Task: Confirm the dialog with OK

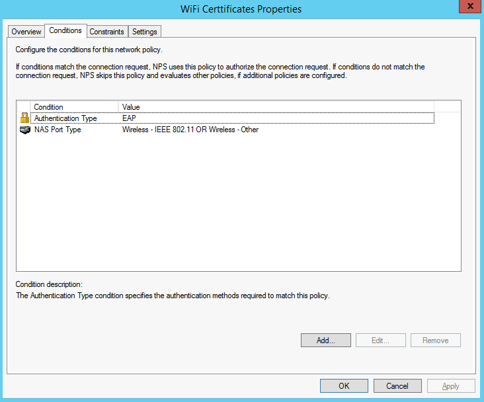Action: pyautogui.click(x=344, y=386)
